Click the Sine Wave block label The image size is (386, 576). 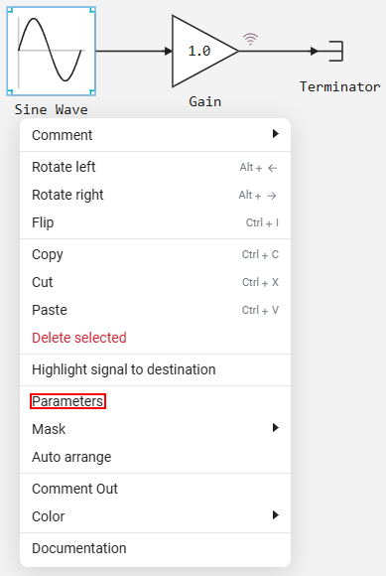(x=51, y=109)
